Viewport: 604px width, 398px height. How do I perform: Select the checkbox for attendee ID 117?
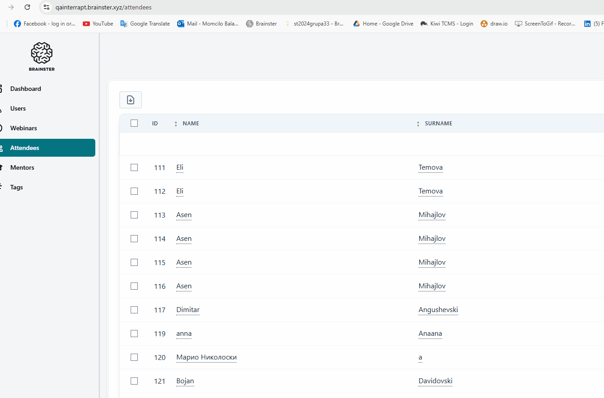click(x=134, y=310)
